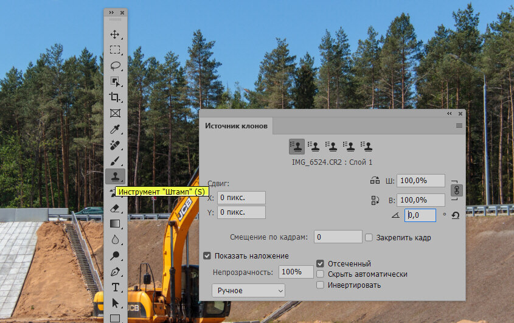This screenshot has width=514, height=323.
Task: Open the Ручное blend mode dropdown
Action: (248, 291)
